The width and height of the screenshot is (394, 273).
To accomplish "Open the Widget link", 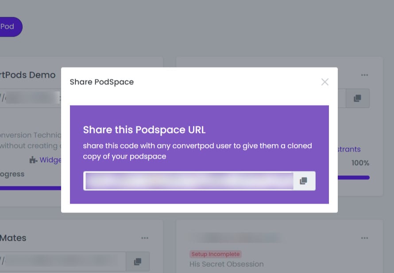I will (50, 159).
